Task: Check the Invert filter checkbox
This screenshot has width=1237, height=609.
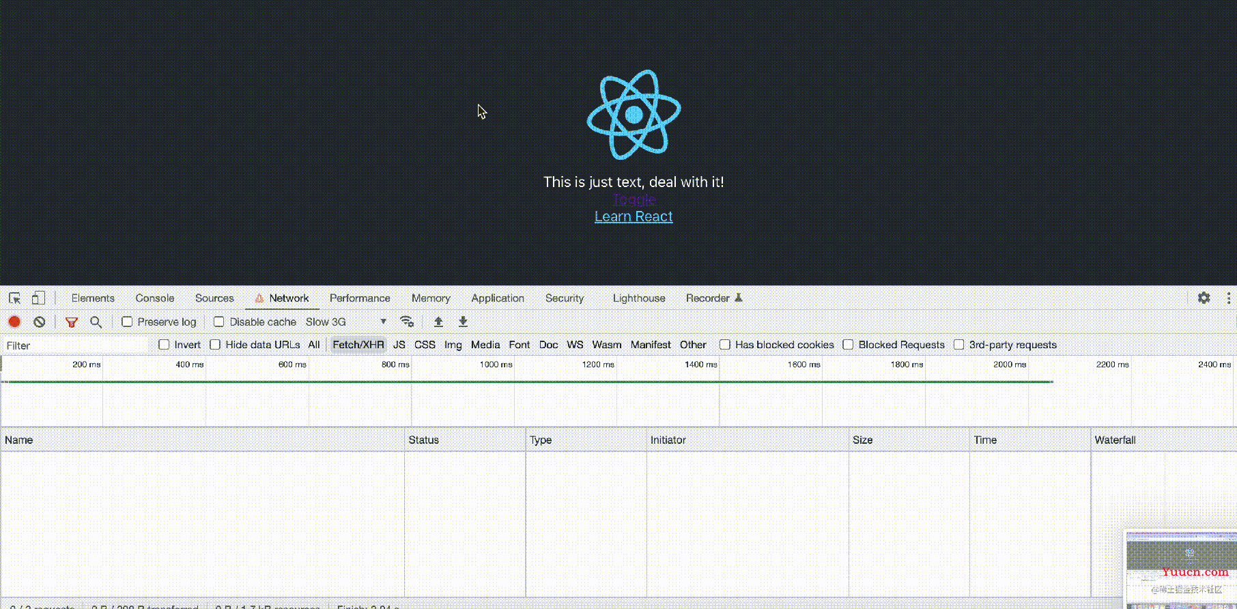Action: click(164, 345)
